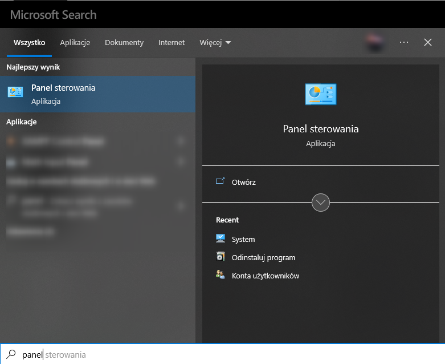Click the Konta użytkowników icon
The width and height of the screenshot is (445, 364).
point(221,274)
